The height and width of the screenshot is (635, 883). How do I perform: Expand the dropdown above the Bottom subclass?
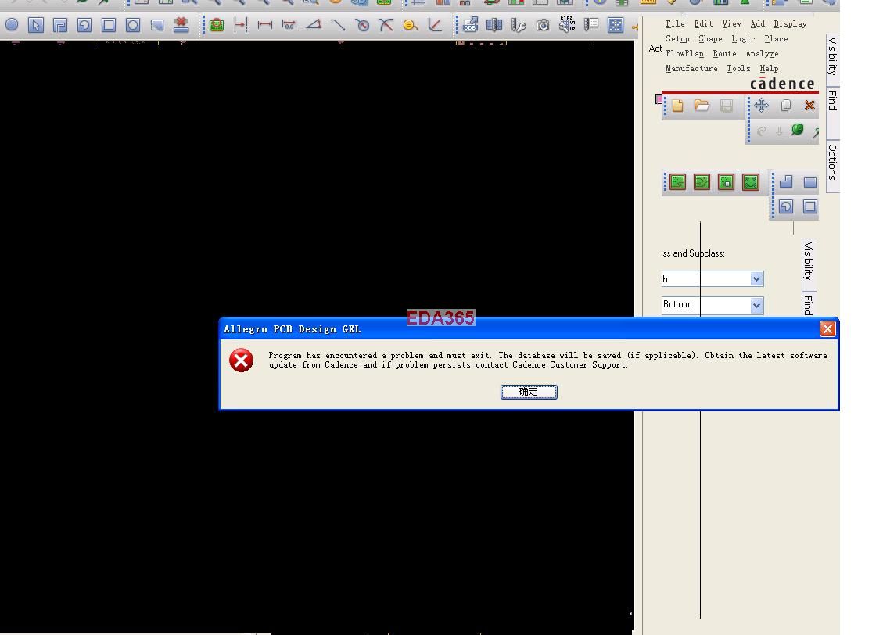[x=756, y=278]
